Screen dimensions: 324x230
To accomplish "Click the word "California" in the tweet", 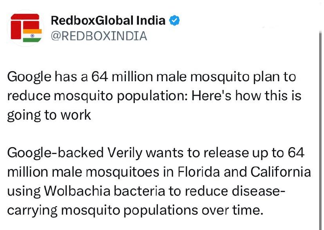I will click(281, 172).
